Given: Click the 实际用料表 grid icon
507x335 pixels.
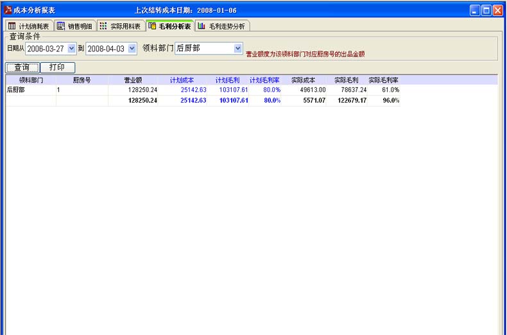Looking at the screenshot, I should pyautogui.click(x=103, y=26).
